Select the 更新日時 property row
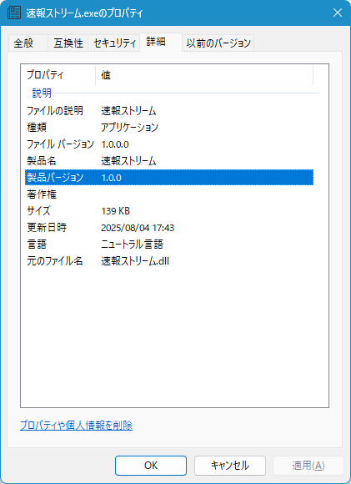Viewport: 351px width, 484px height. 169,228
